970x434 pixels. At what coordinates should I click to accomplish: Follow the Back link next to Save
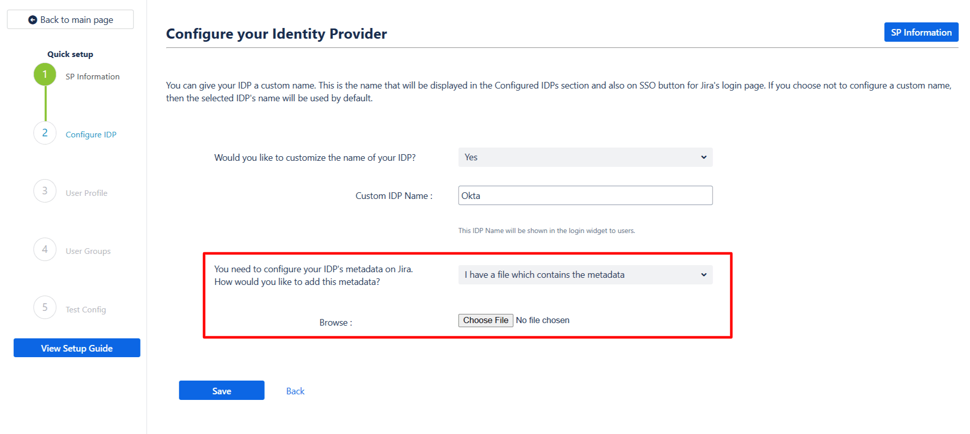click(x=295, y=391)
